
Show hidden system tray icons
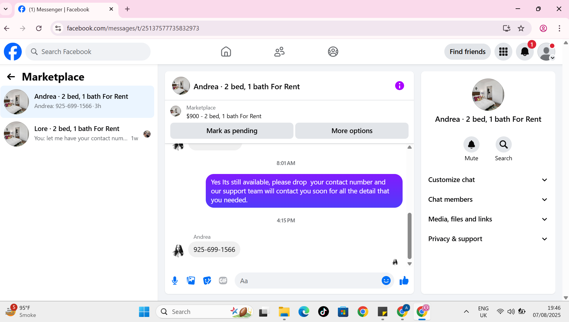point(466,312)
